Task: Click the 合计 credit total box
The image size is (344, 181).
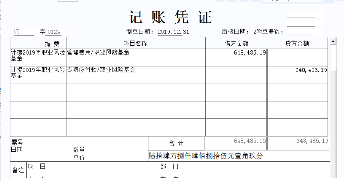Action: pyautogui.click(x=298, y=144)
